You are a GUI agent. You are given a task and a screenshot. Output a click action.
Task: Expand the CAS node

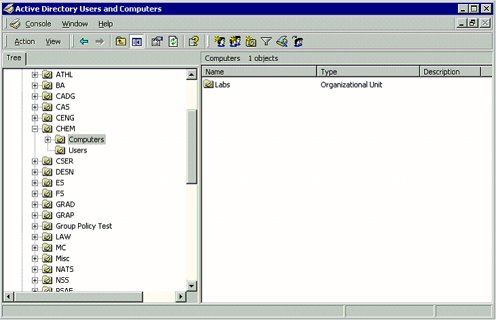point(35,107)
